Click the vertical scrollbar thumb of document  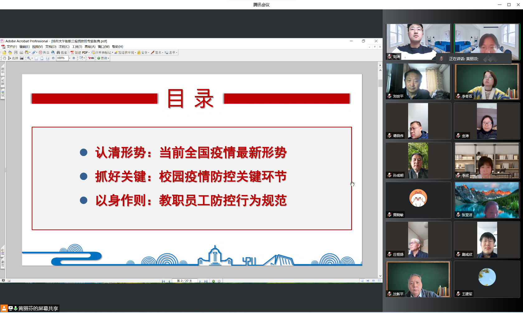(x=380, y=83)
